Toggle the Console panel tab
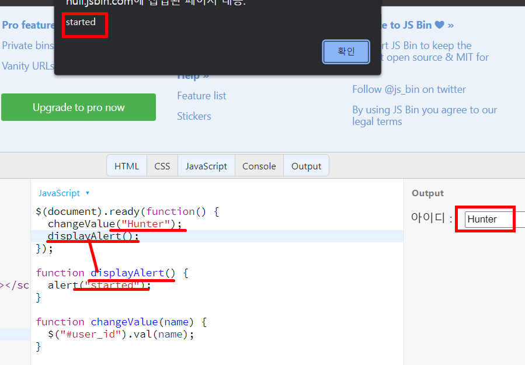The height and width of the screenshot is (365, 525). tap(259, 165)
